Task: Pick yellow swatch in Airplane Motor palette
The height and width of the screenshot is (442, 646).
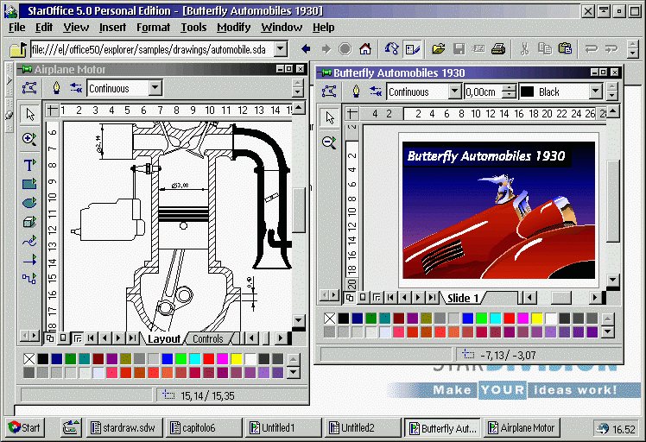Action: 236,359
